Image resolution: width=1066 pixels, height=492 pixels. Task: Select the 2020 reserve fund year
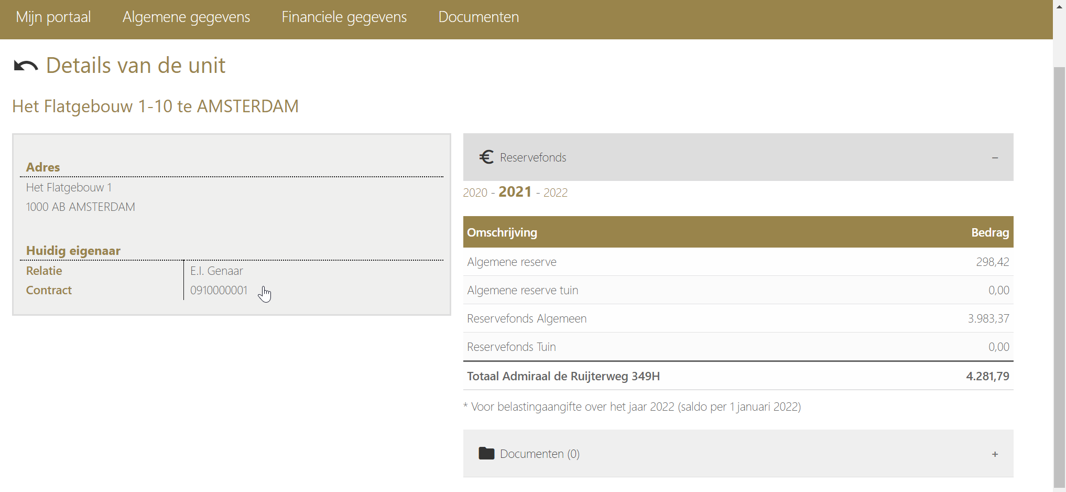pos(475,192)
